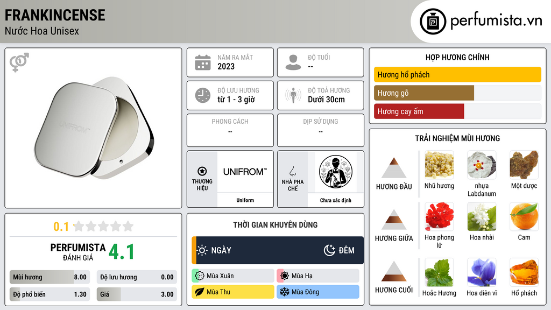Click the perfumer illustration avatar
Viewport: 551px width, 310px height.
(x=336, y=172)
